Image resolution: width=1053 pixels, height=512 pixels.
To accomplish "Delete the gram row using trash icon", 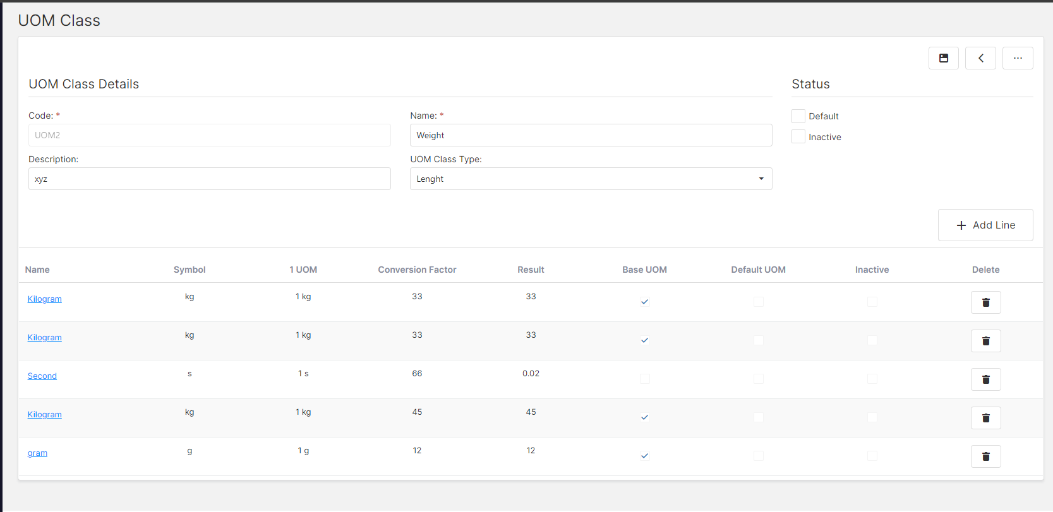I will click(x=985, y=456).
